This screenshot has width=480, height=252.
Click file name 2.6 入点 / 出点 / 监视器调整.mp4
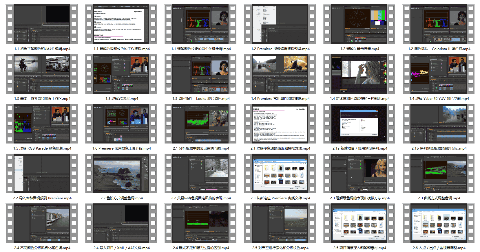tap(439, 248)
